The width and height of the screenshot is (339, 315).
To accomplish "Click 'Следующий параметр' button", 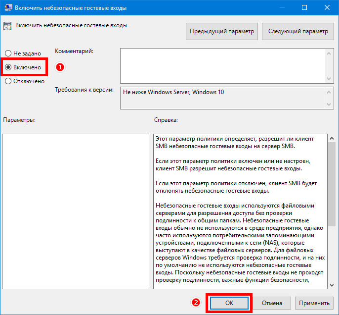I will pos(297,31).
